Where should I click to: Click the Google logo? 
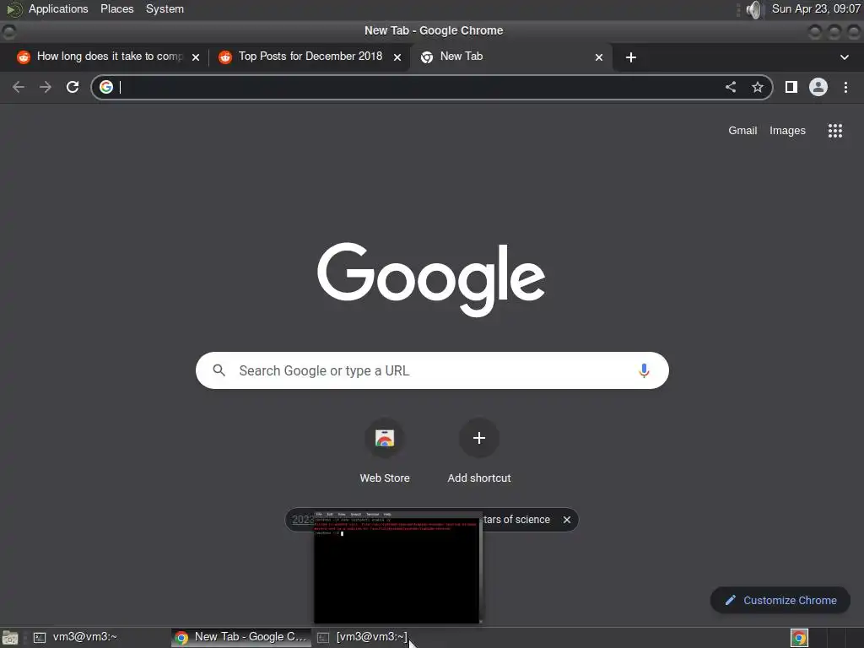pos(431,278)
